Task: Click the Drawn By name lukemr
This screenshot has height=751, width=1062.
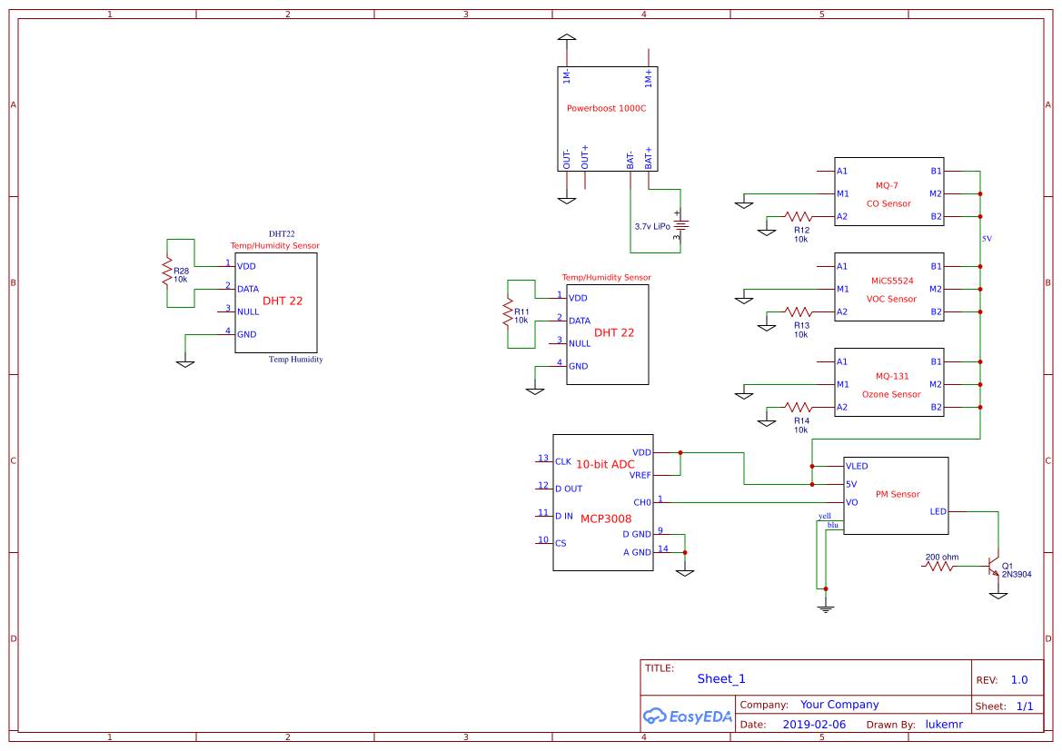Action: 944,724
